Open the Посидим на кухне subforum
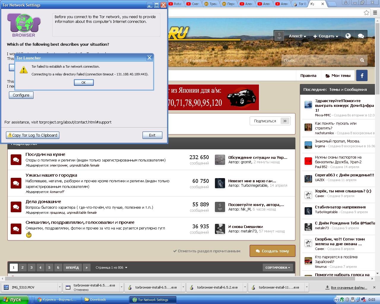Image resolution: width=380 pixels, height=304 pixels. (x=45, y=154)
